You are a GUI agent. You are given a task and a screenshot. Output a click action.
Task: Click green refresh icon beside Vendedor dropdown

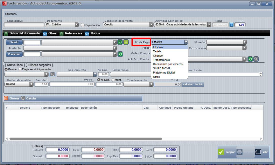120,54
